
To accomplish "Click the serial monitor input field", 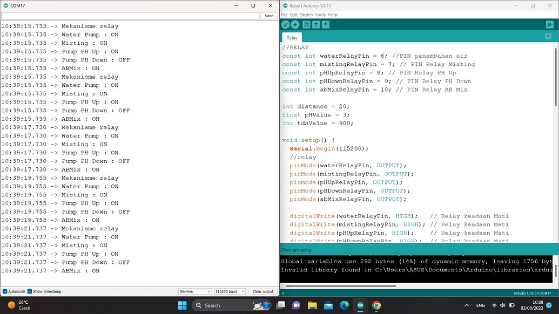I will [x=130, y=15].
